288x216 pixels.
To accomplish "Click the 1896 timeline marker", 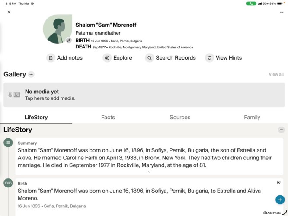I will point(8,183).
